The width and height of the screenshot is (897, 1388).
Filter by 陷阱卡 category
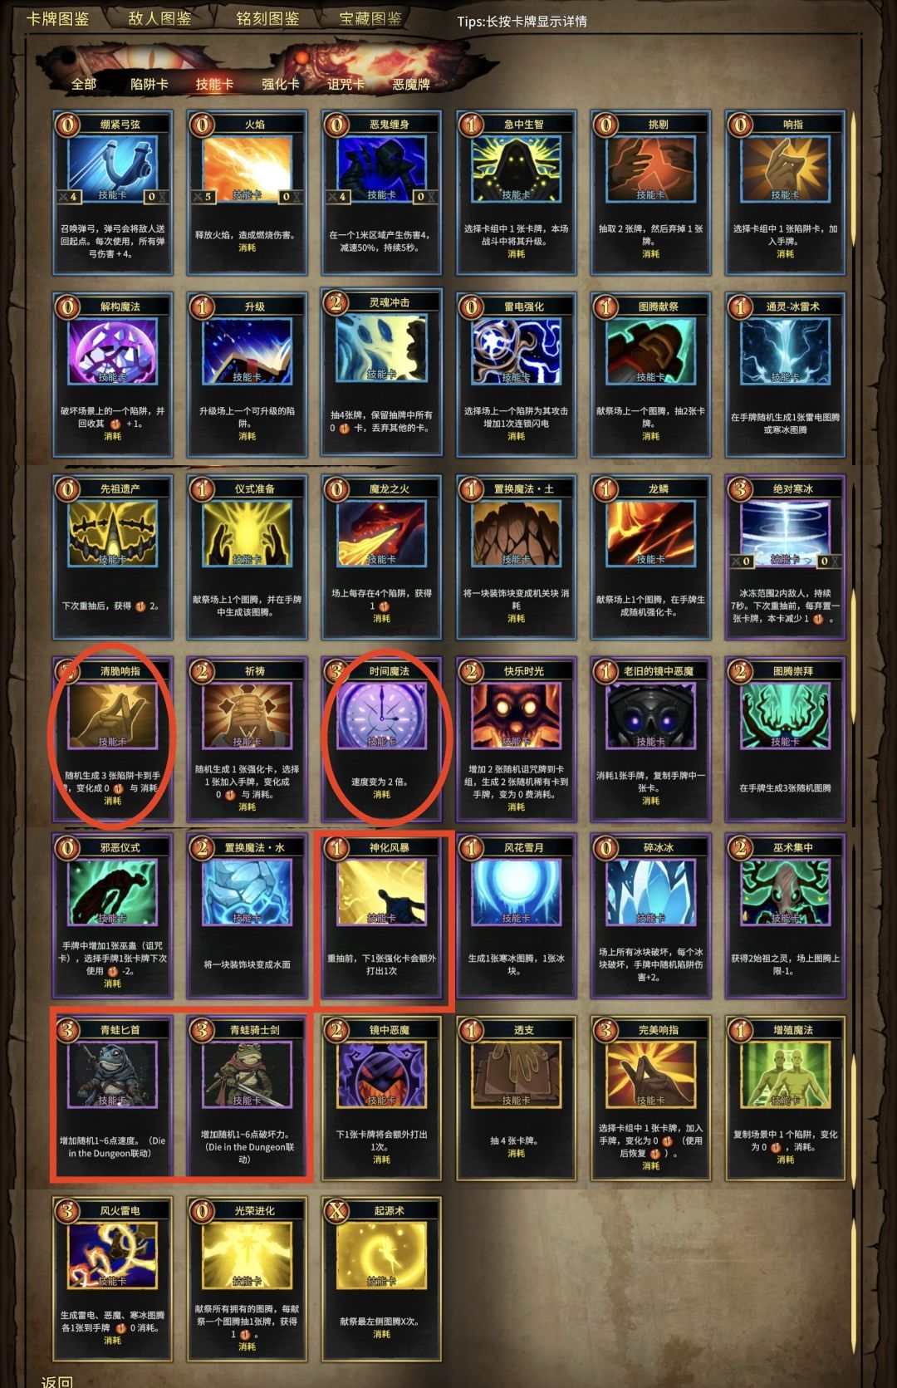149,84
